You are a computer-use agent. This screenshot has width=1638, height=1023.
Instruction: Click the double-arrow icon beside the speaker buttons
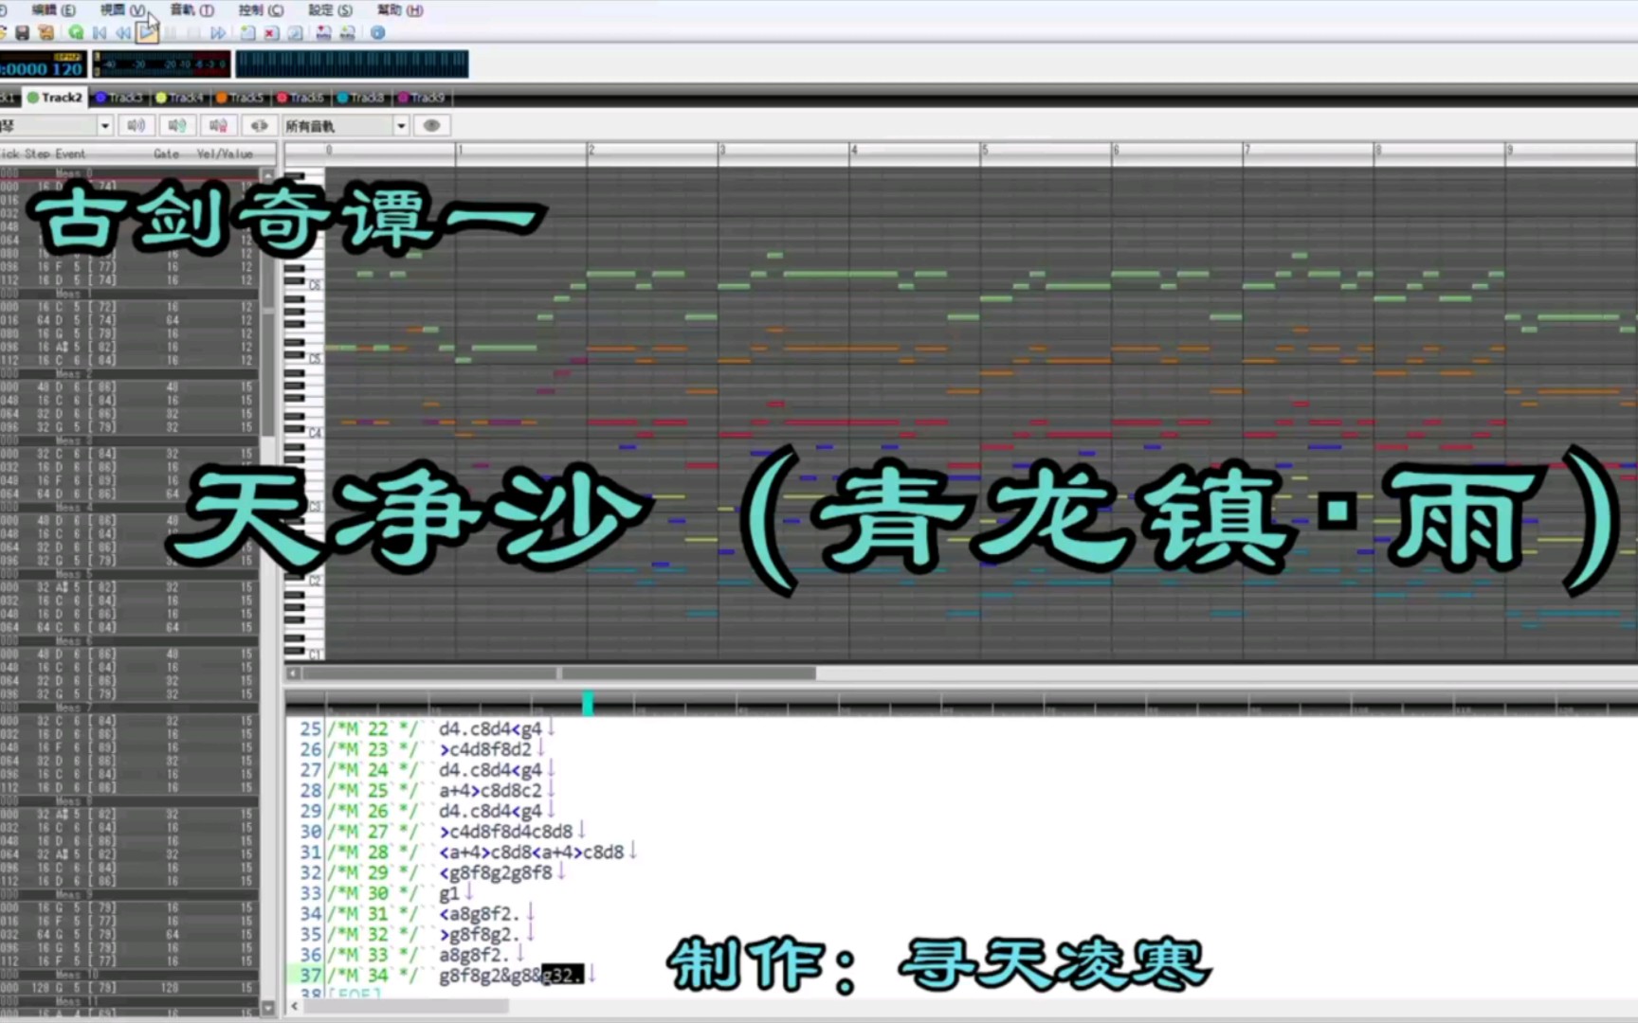259,125
